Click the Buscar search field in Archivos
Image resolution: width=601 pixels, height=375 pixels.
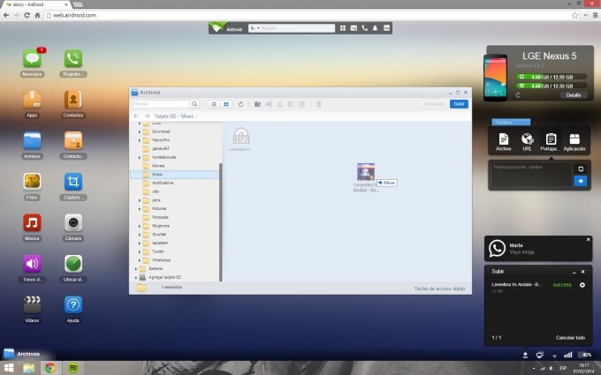161,104
